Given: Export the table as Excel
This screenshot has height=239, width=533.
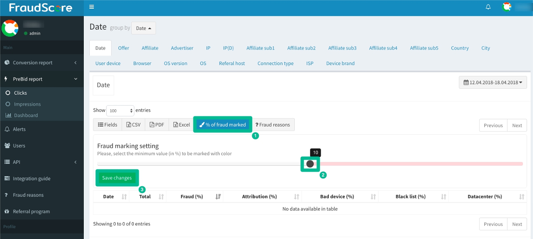Looking at the screenshot, I should point(181,125).
